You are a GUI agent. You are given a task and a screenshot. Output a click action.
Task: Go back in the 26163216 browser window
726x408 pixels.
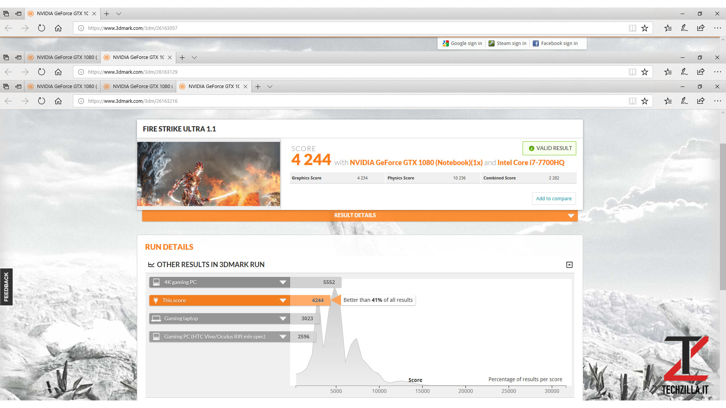click(8, 101)
